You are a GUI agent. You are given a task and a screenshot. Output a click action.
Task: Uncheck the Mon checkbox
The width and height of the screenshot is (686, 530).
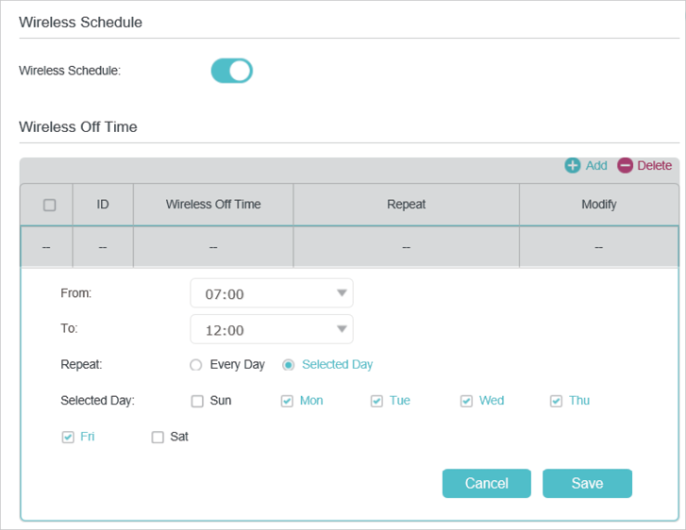(287, 401)
